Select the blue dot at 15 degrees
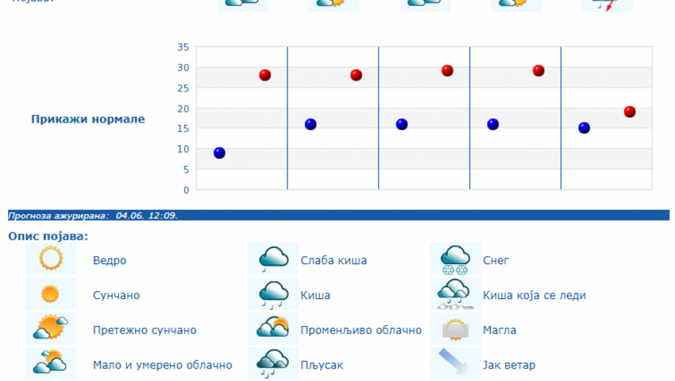Screen dimensions: 675x381 point(584,128)
